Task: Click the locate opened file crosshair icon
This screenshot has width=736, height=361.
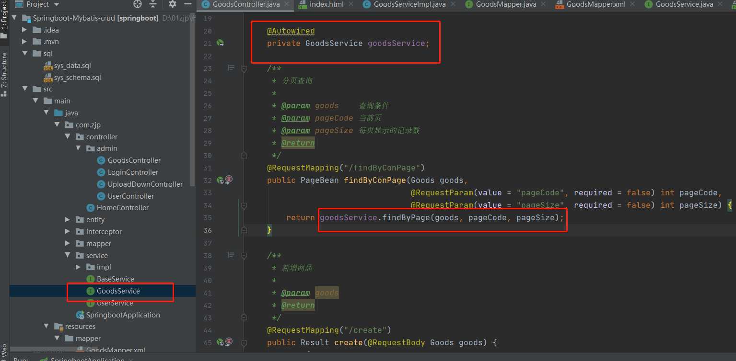Action: (x=138, y=4)
